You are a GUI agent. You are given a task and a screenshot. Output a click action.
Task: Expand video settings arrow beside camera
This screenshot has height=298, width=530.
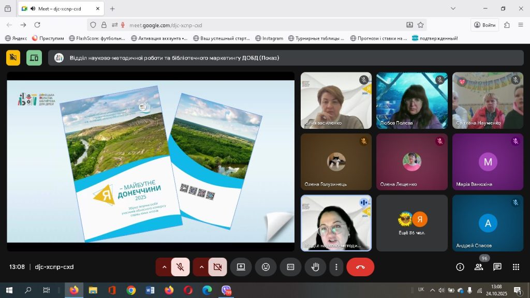tap(201, 267)
